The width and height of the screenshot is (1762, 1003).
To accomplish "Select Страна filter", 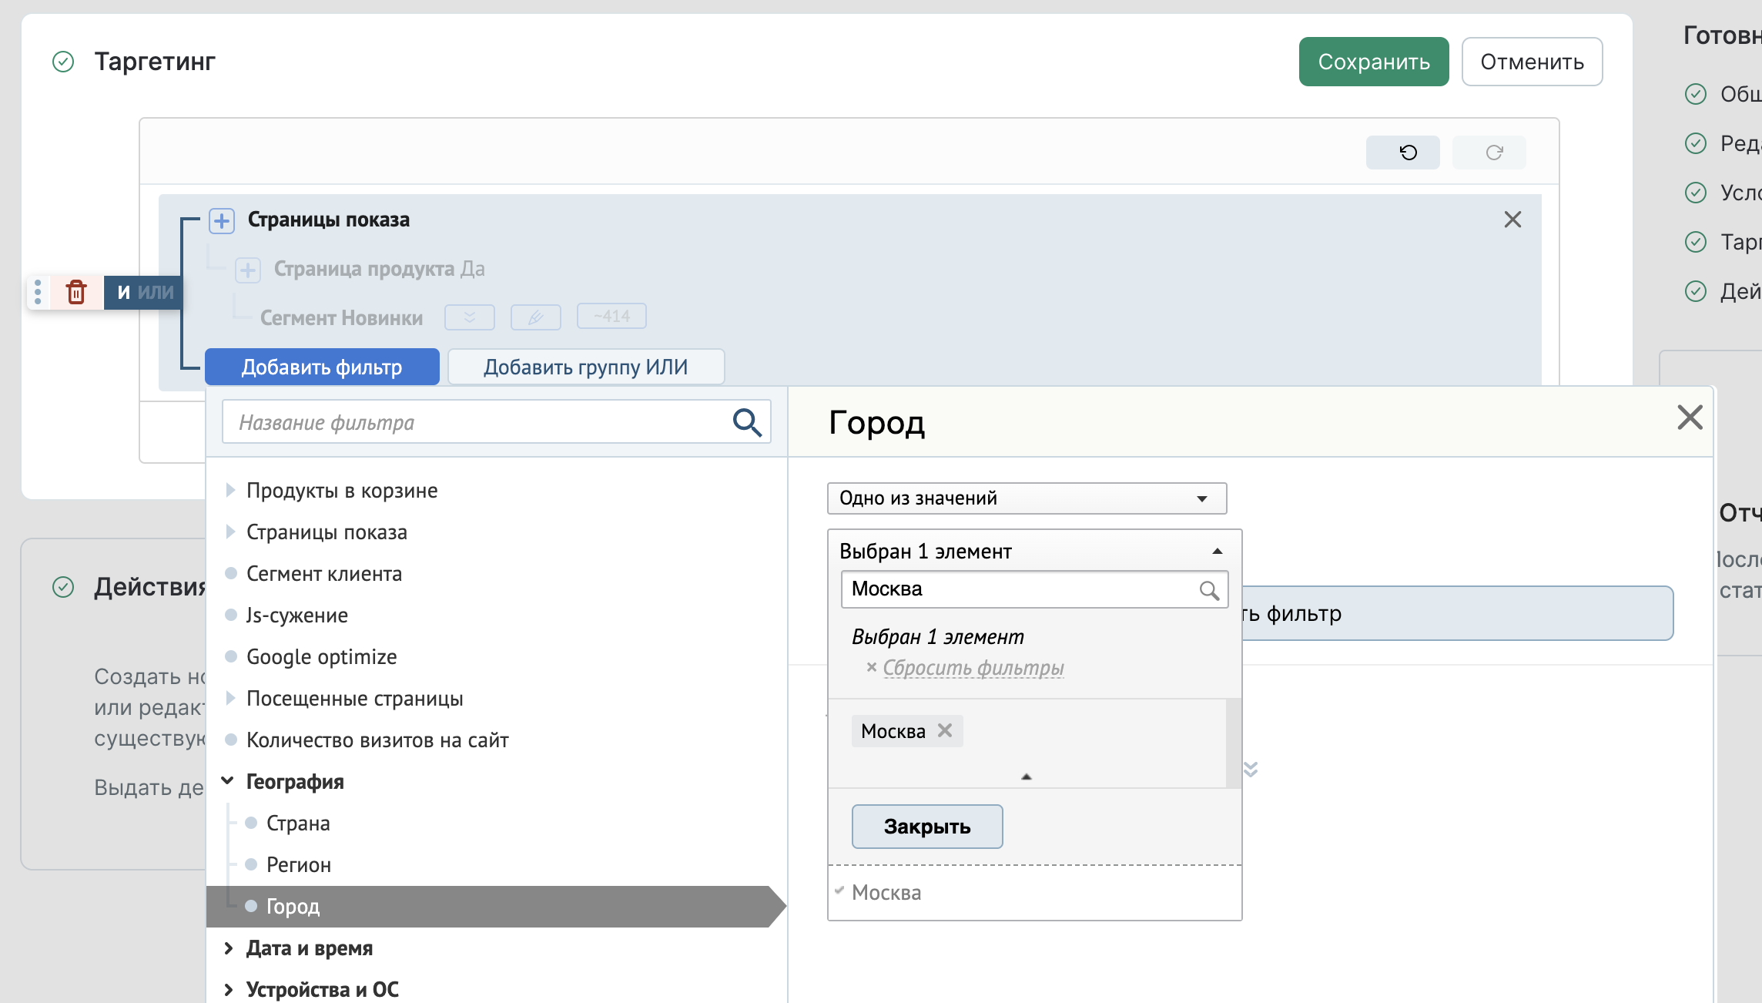I will [298, 824].
